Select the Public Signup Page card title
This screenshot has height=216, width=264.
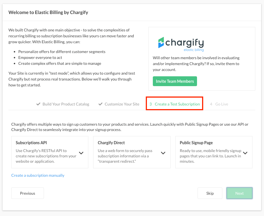pos(196,143)
